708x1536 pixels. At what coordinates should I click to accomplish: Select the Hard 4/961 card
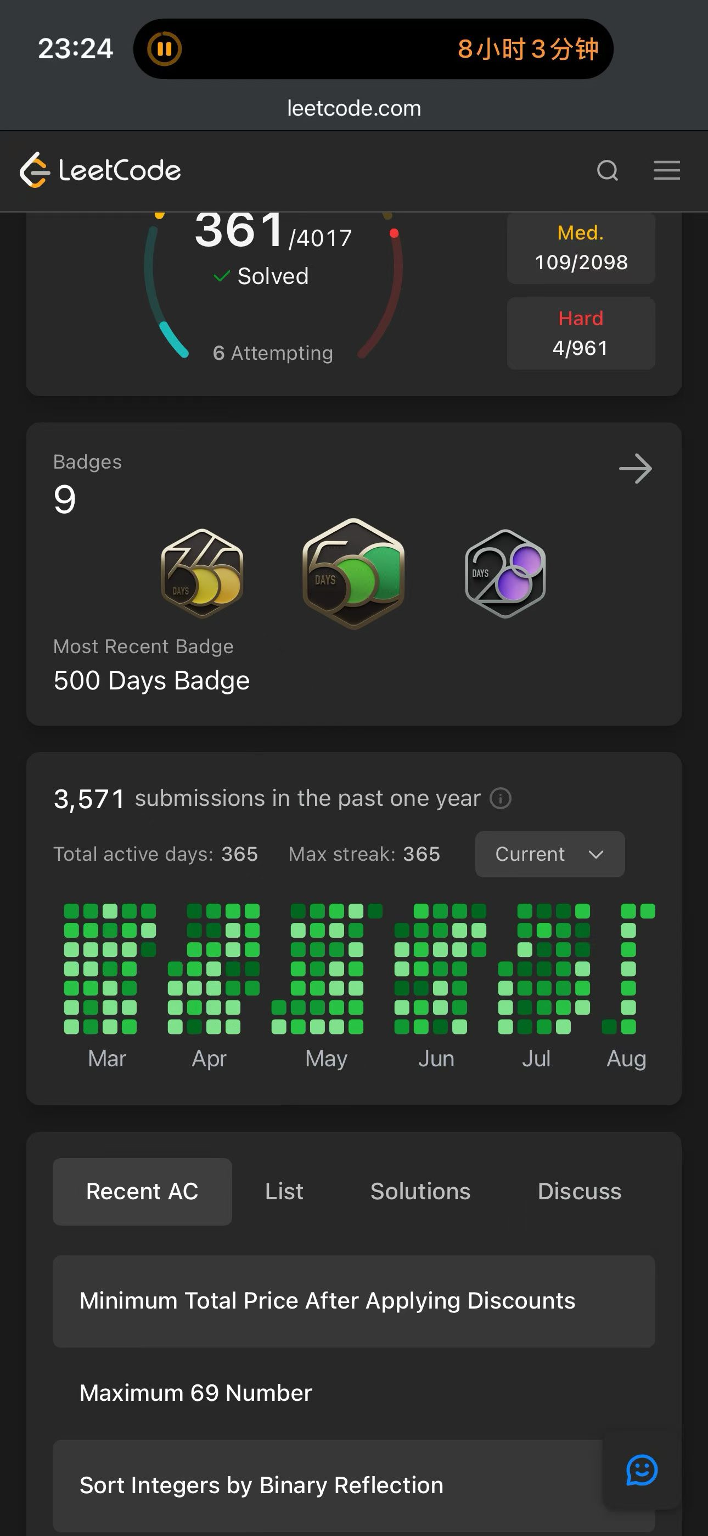(x=581, y=333)
